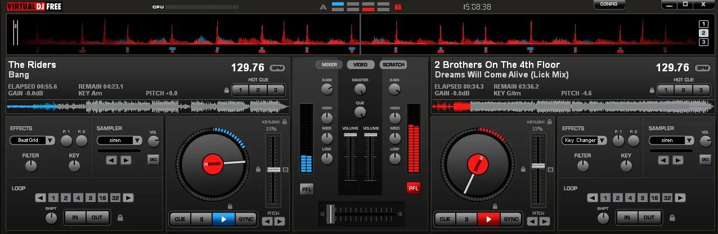Trigger right deck hot cue 1
Viewport: 718px width, 234px height.
[x=667, y=90]
